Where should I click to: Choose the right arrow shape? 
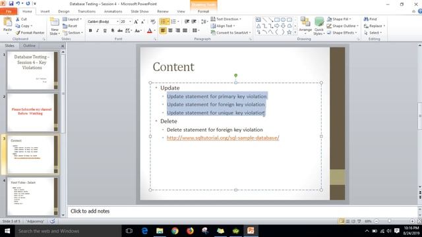[277, 26]
